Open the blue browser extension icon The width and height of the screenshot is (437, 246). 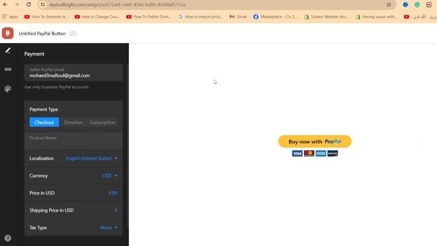pos(405,5)
